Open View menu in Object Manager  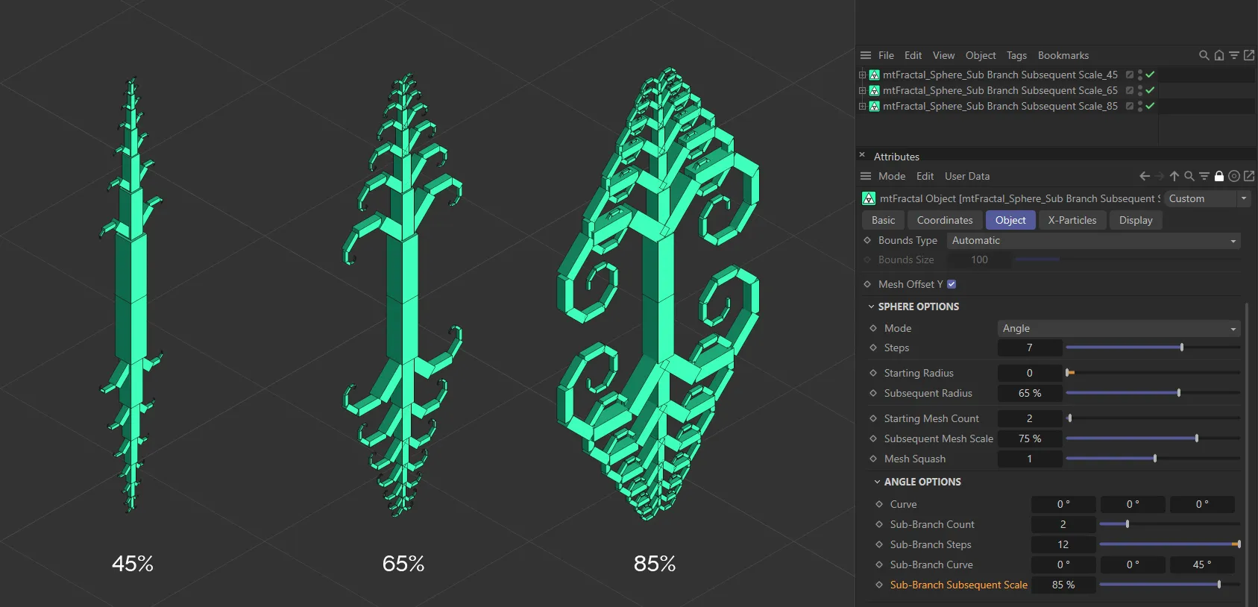coord(943,55)
